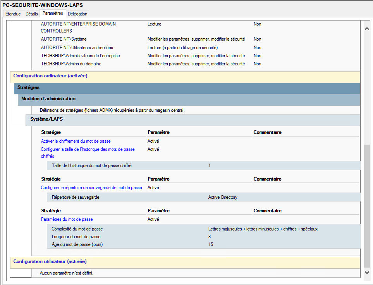
Task: Click 'Répertoire de sauvegarde' label
Action: click(76, 197)
